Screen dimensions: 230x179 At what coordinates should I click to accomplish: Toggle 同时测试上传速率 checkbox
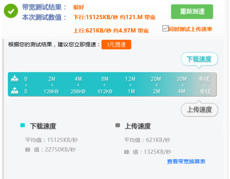tap(165, 28)
